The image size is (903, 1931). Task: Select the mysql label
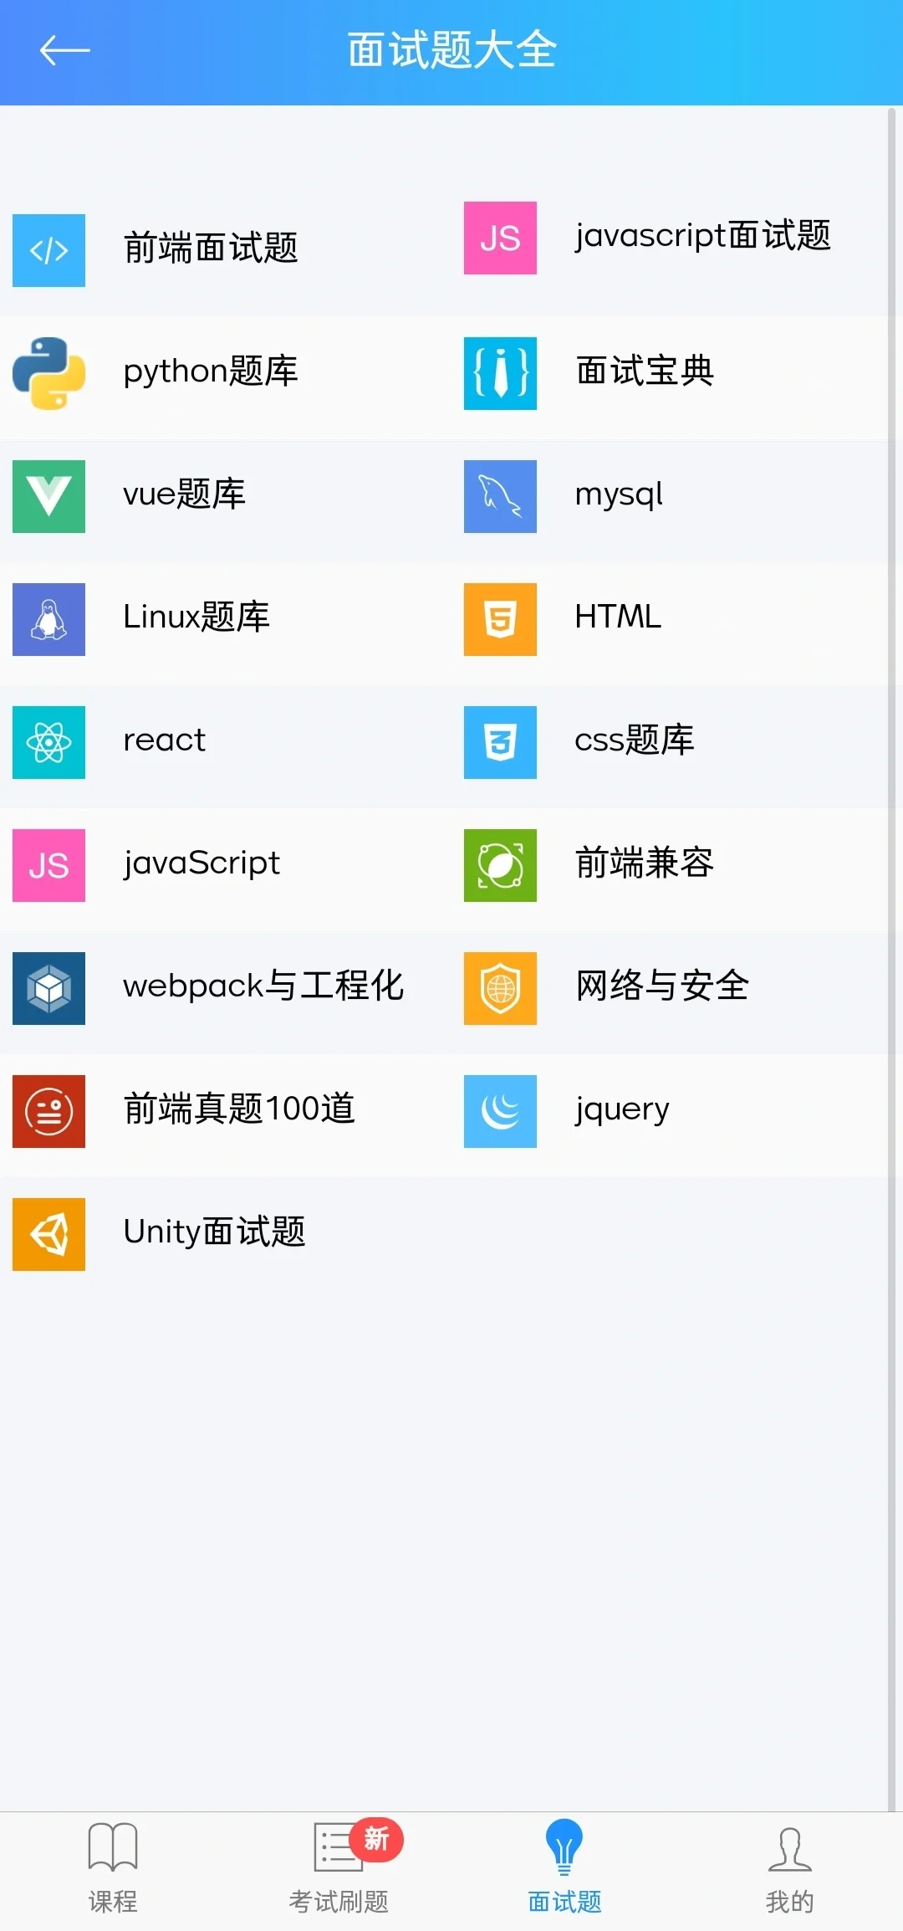pos(619,494)
